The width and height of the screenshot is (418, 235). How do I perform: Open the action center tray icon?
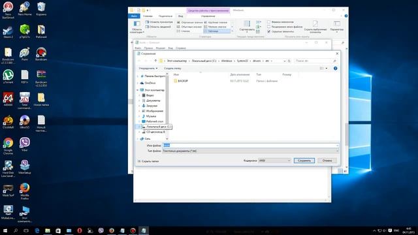click(390, 230)
